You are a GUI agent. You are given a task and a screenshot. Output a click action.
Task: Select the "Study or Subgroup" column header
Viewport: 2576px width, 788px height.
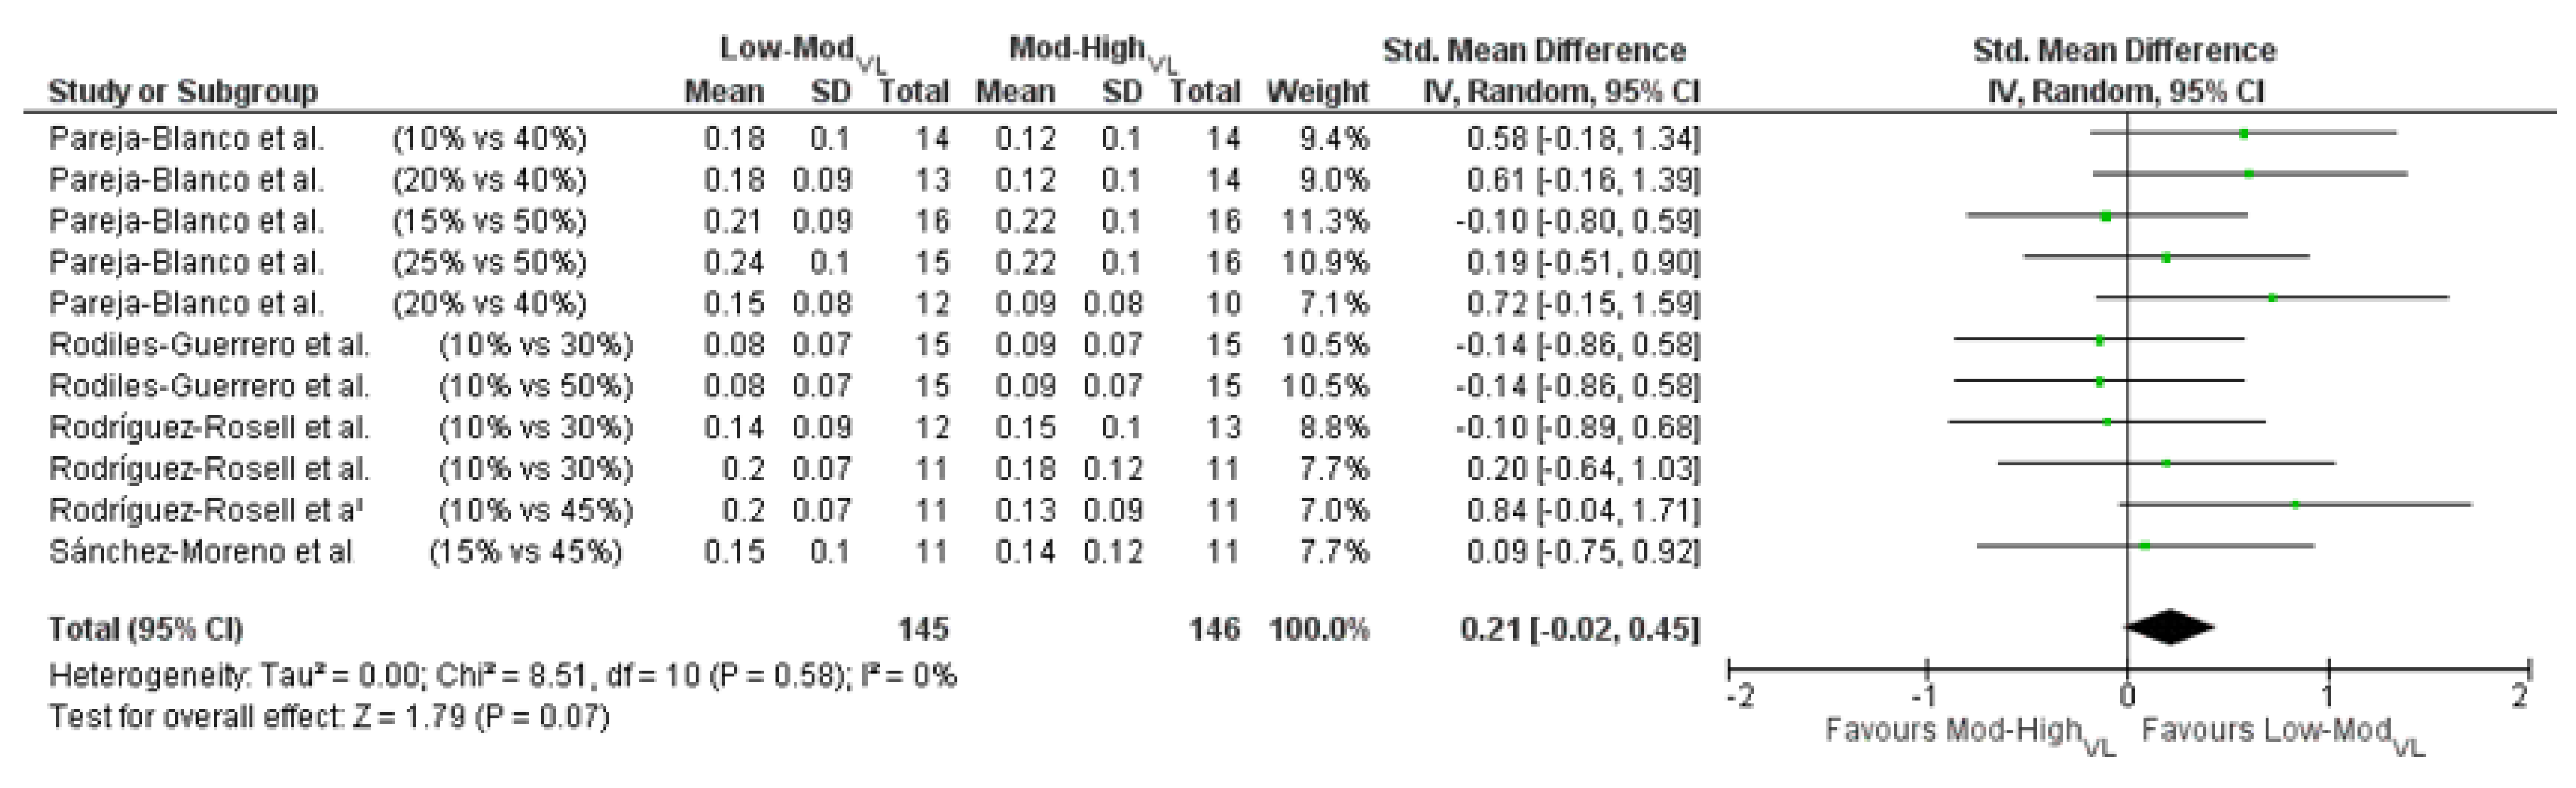183,92
